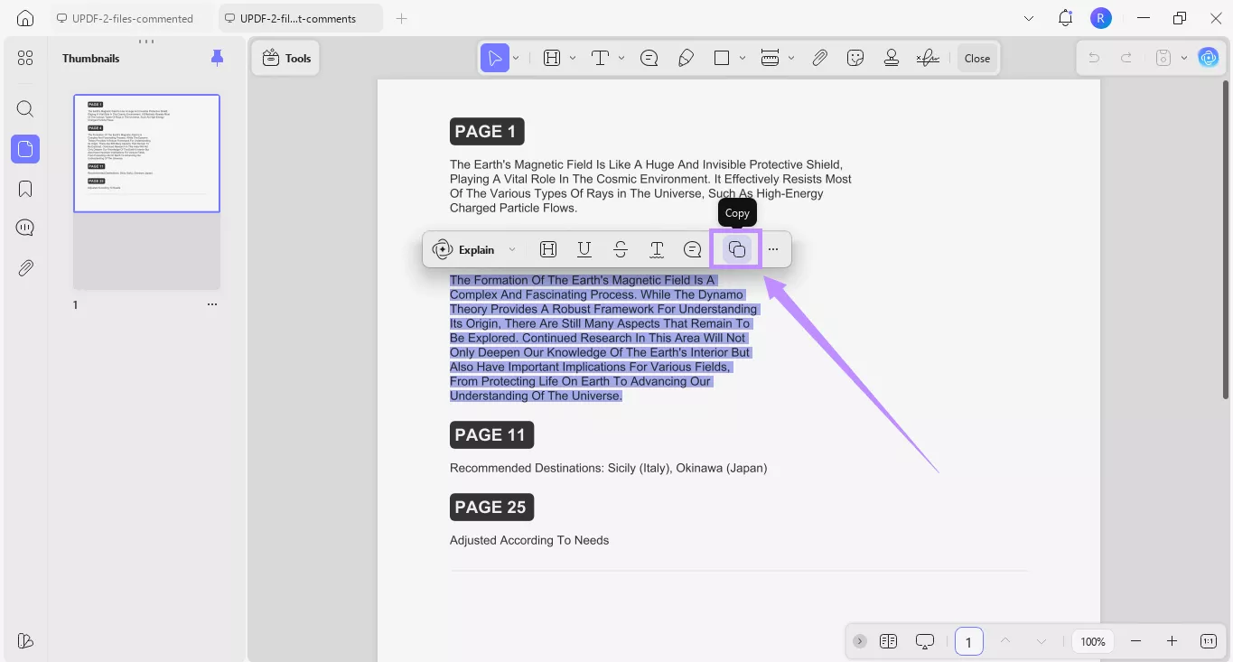This screenshot has height=662, width=1233.
Task: Click the page 1 thumbnail
Action: pyautogui.click(x=146, y=152)
